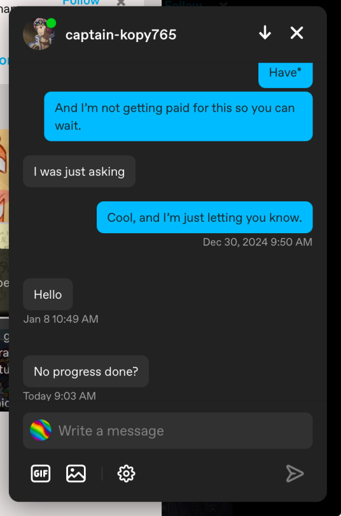Click the green online status dot
This screenshot has width=341, height=516.
tap(52, 23)
